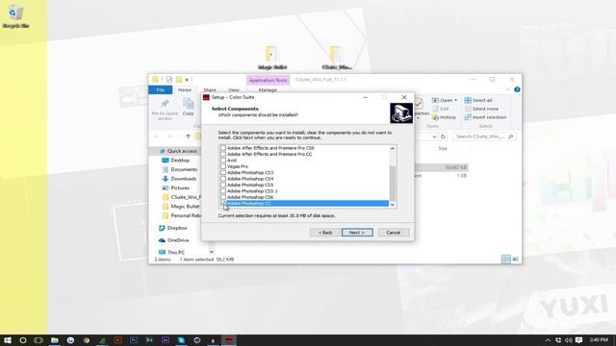
Task: Tick the Adobe Photoshop CS3 checkbox
Action: point(223,173)
